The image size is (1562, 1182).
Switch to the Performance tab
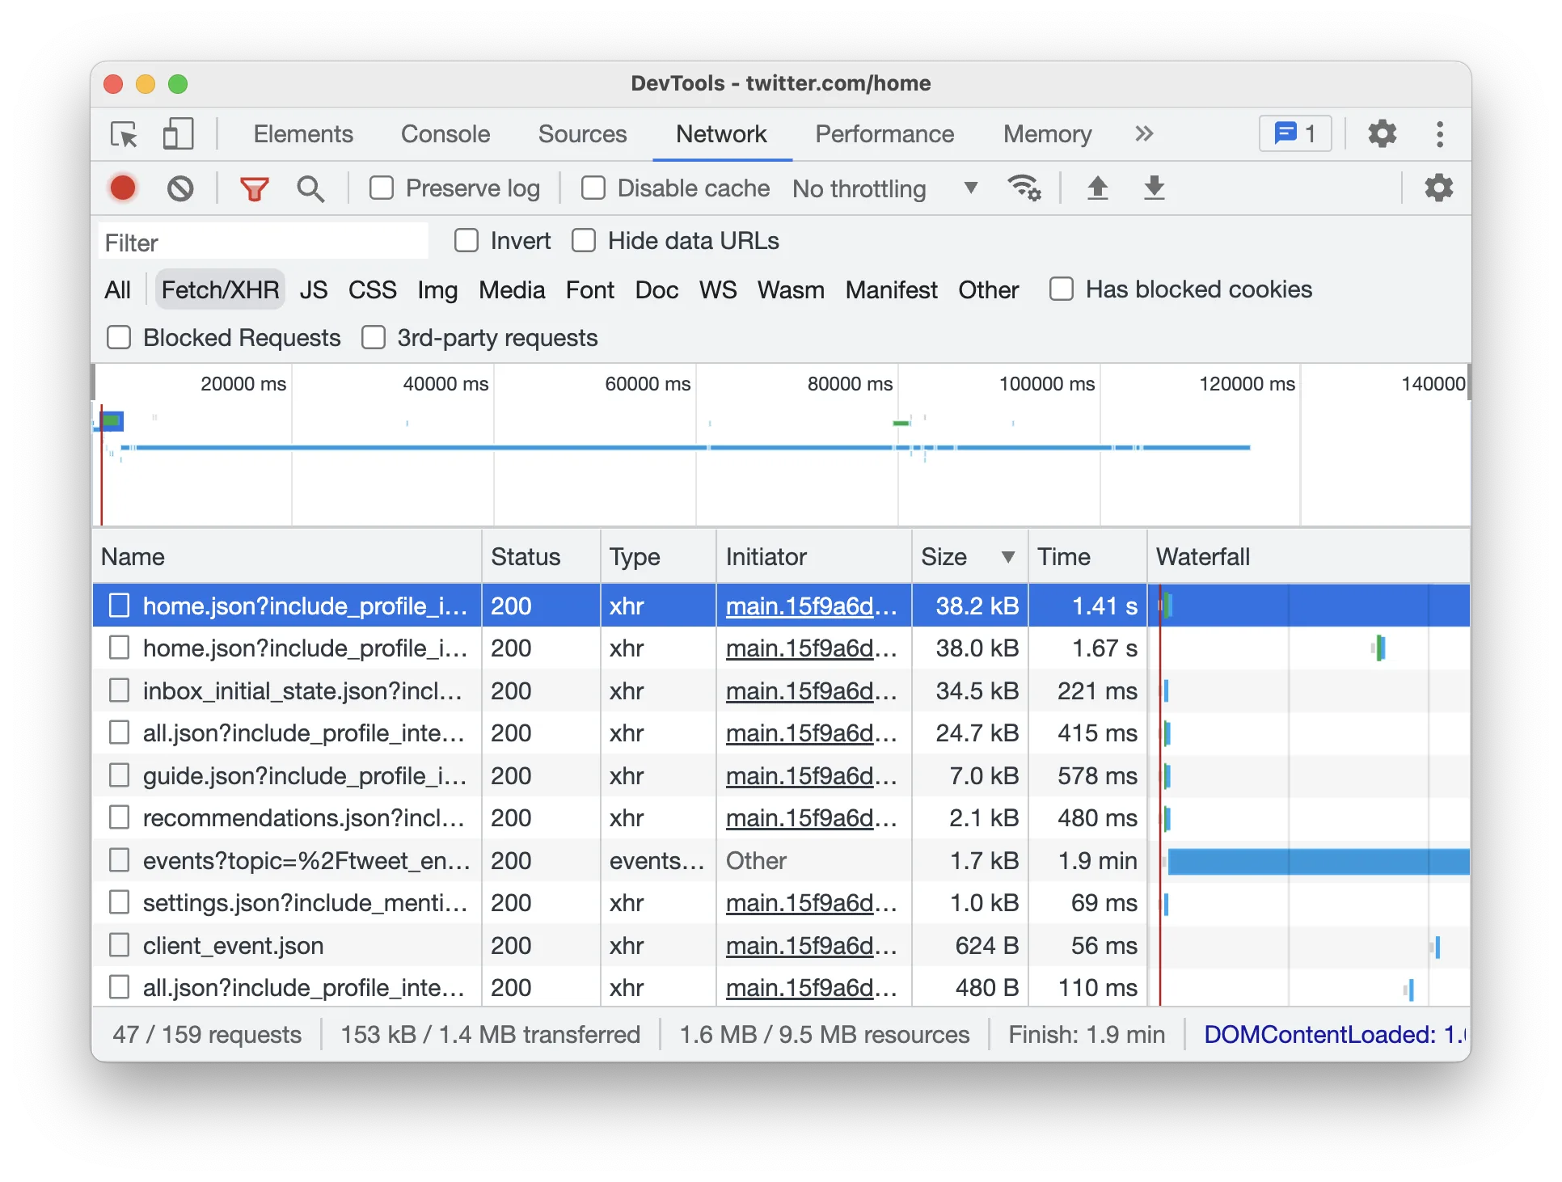pyautogui.click(x=884, y=134)
